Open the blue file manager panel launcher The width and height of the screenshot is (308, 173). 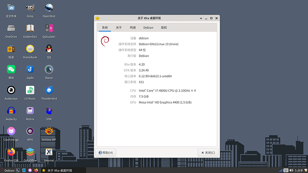[x=24, y=170]
